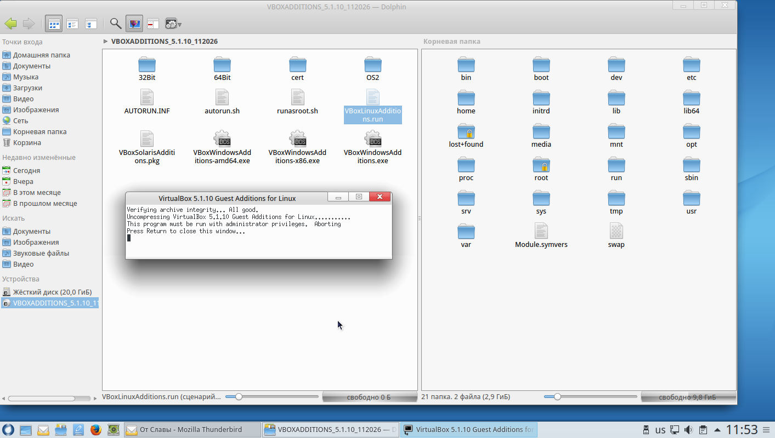Click the 11:53 clock in the panel
775x438 pixels.
(x=742, y=430)
